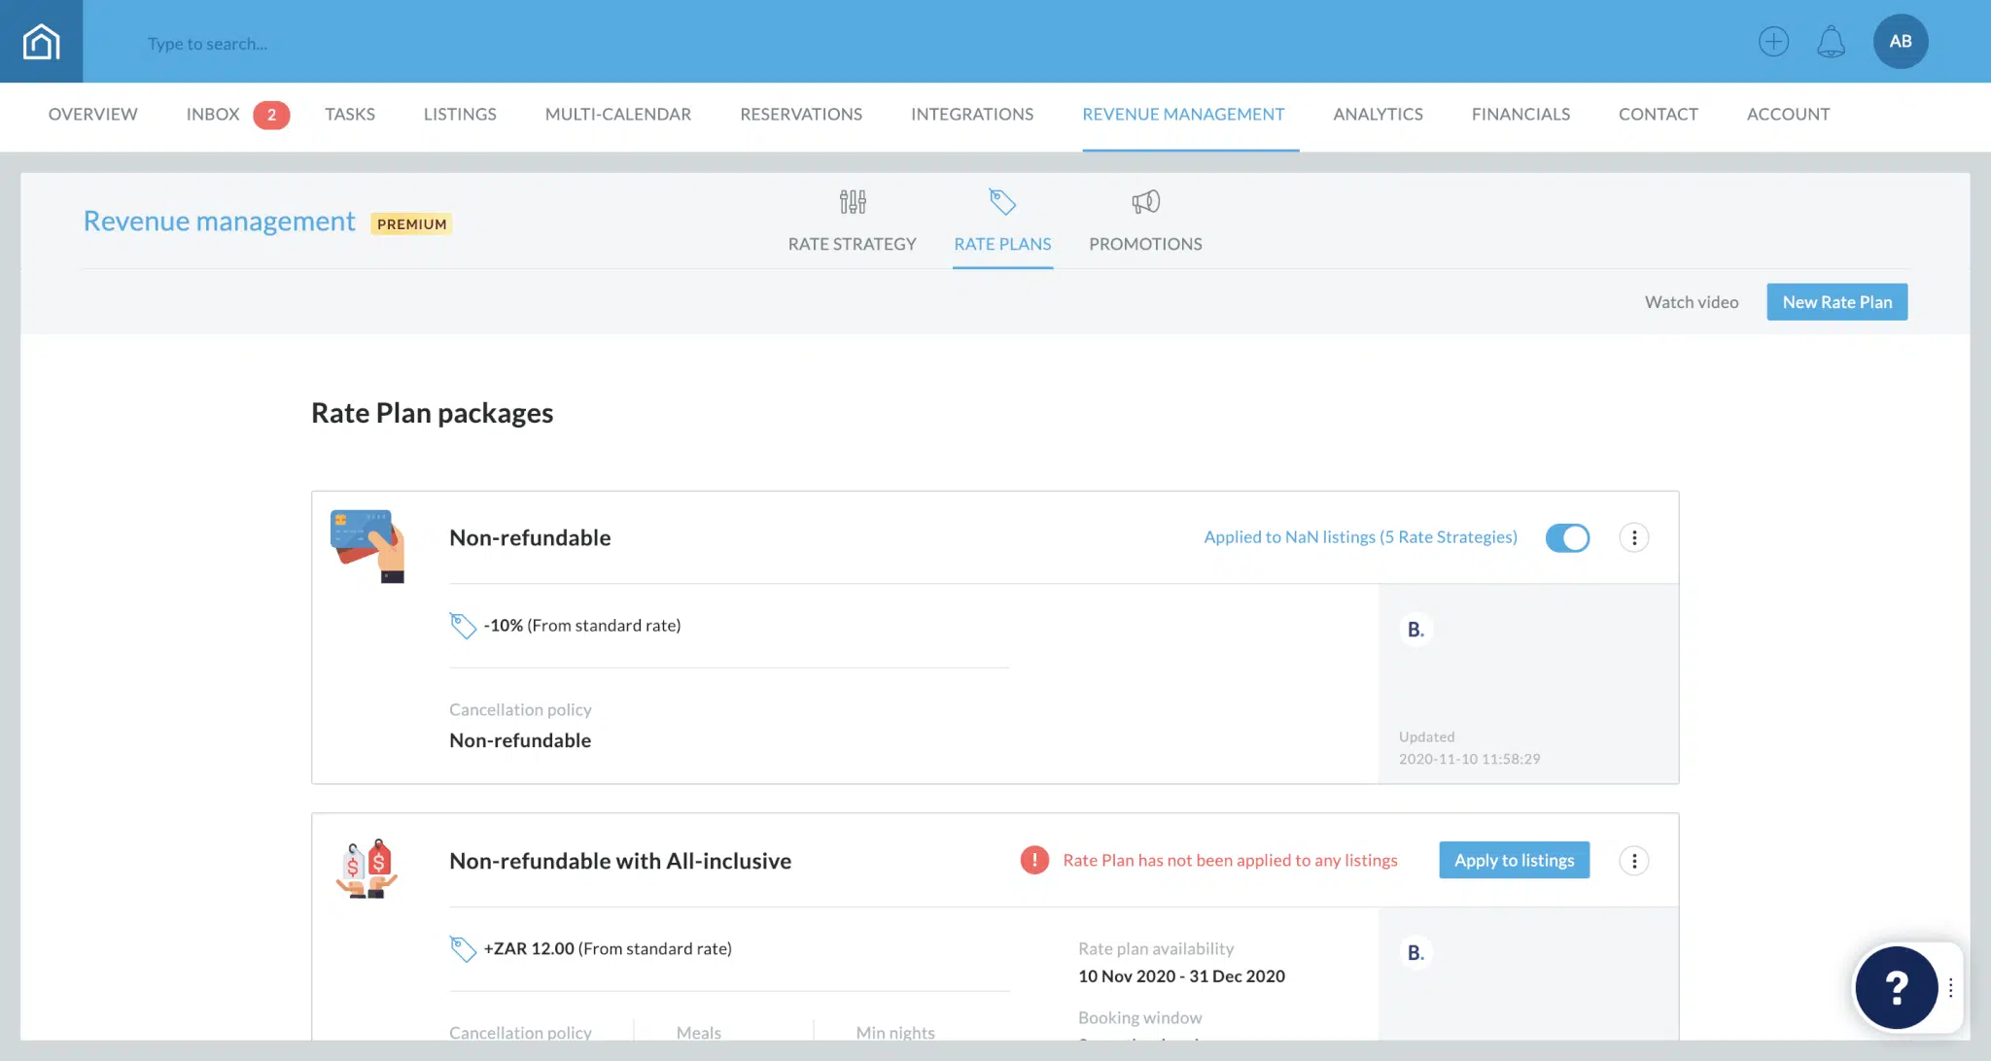
Task: Open the Integrations tab
Action: (972, 115)
